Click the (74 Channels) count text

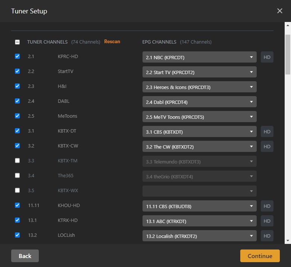click(86, 42)
